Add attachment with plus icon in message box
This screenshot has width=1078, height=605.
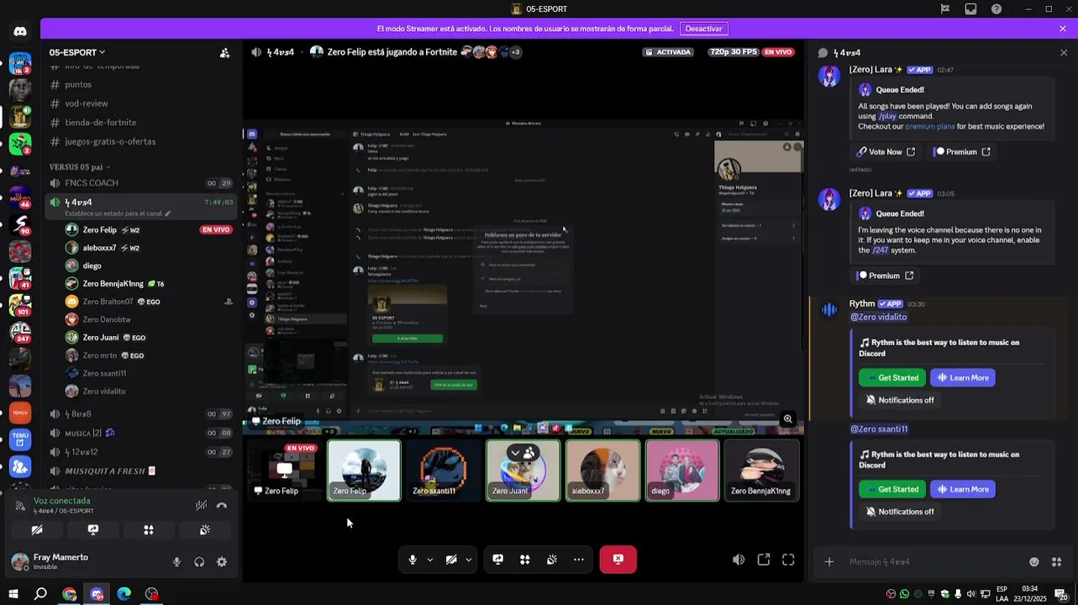click(829, 561)
